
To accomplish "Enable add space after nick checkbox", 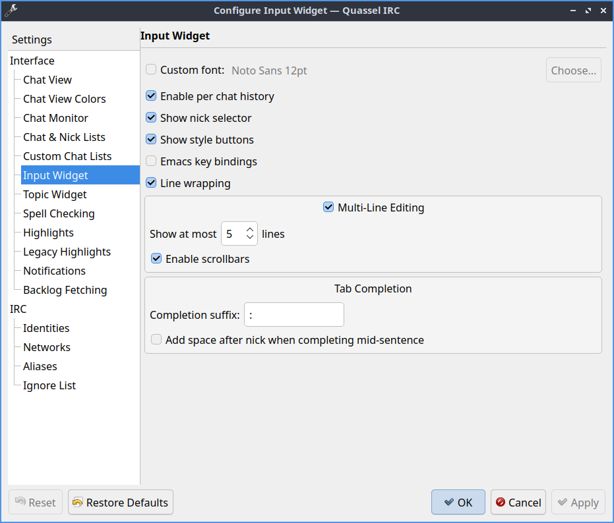I will [x=156, y=340].
